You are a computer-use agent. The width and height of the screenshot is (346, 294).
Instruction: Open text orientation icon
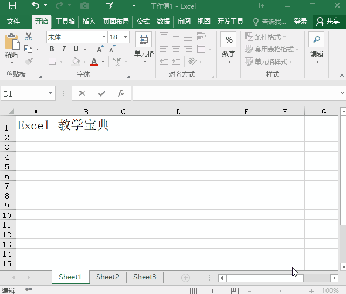coord(193,61)
